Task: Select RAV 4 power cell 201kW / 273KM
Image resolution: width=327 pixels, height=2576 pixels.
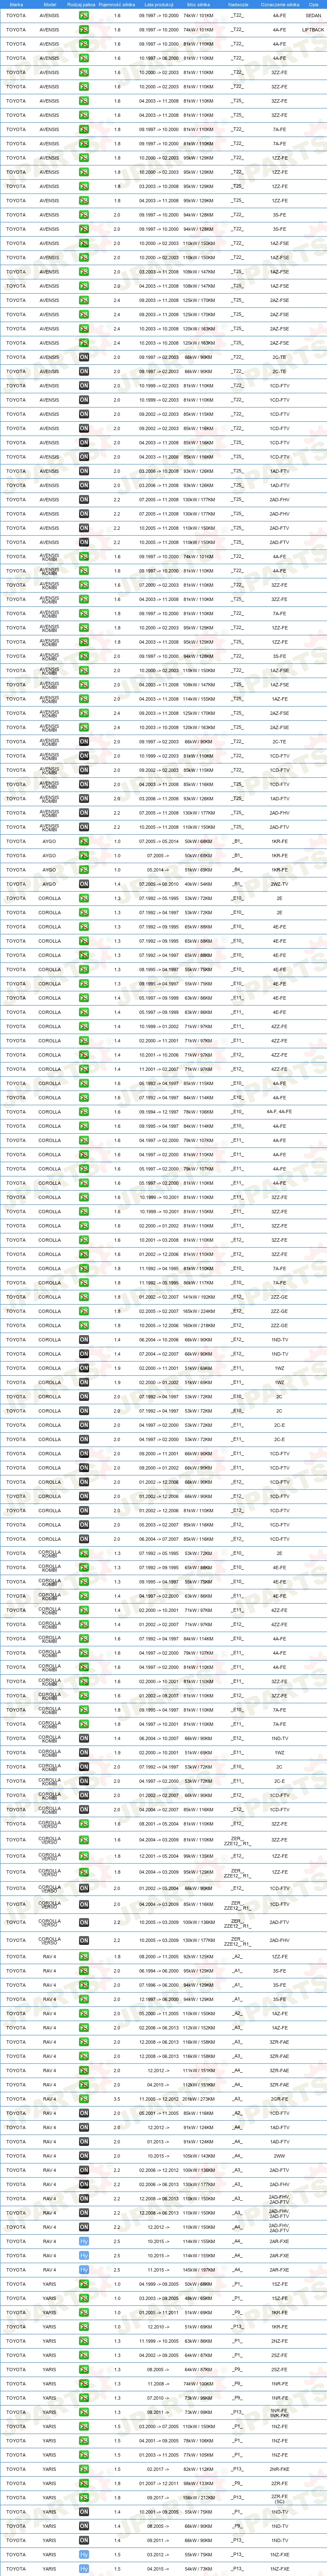Action: pyautogui.click(x=198, y=2098)
